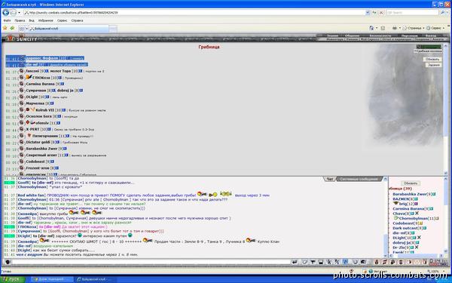Click the search magnifier icon

click(442, 12)
